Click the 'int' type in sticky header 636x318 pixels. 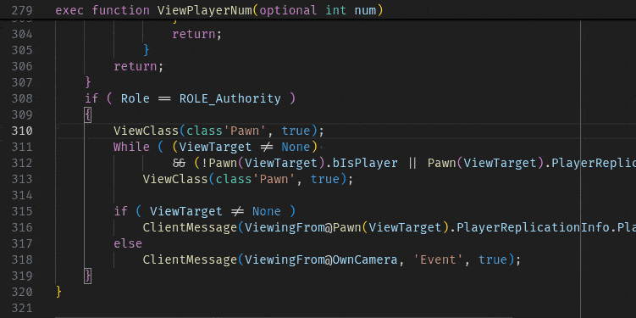(x=336, y=10)
